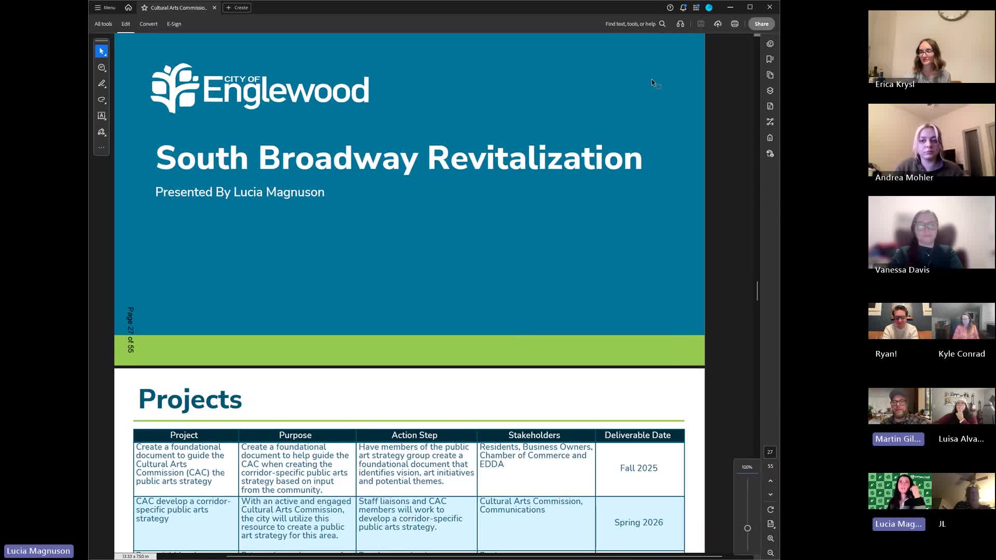Select the Fill & Sign tool

point(102,132)
